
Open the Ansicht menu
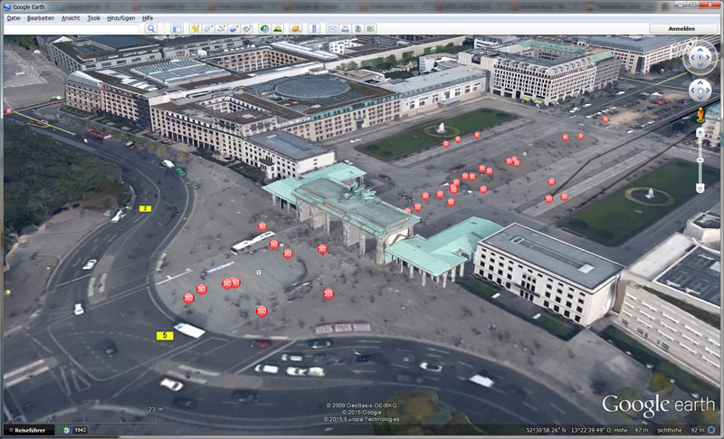(x=71, y=18)
